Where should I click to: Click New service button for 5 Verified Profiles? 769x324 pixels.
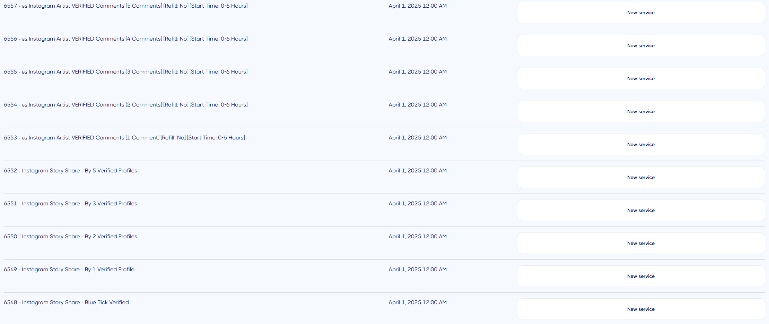click(x=641, y=177)
